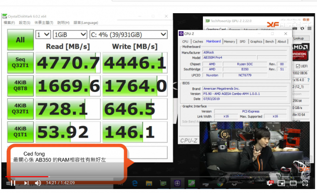Open Microsoft Edge from the taskbar

[x=135, y=183]
